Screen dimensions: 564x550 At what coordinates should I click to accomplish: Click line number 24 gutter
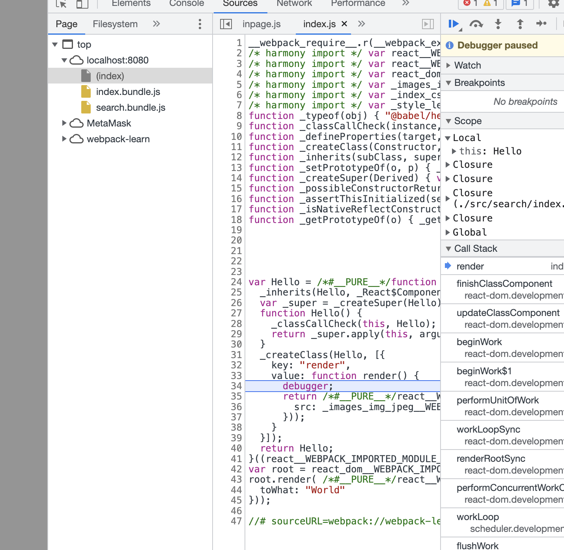[236, 282]
